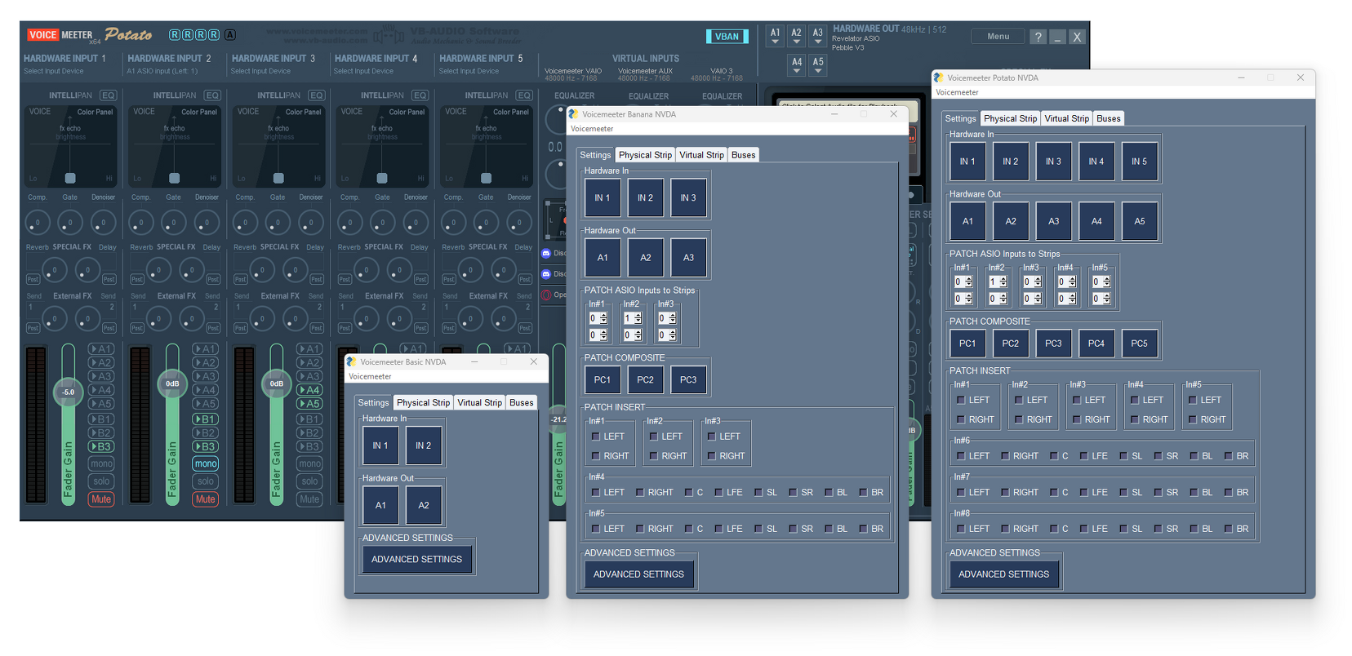The image size is (1352, 656).
Task: Open A3 hardware out device dropdown
Action: [x=817, y=36]
